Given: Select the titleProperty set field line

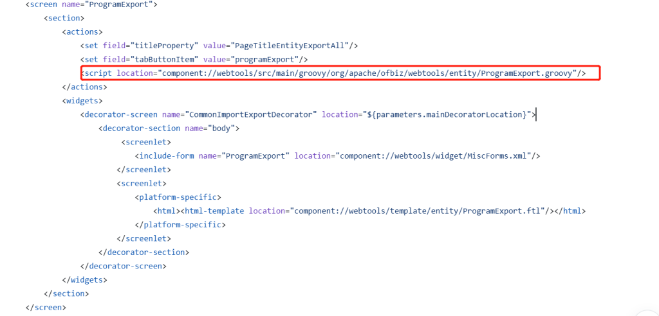Looking at the screenshot, I should click(219, 46).
